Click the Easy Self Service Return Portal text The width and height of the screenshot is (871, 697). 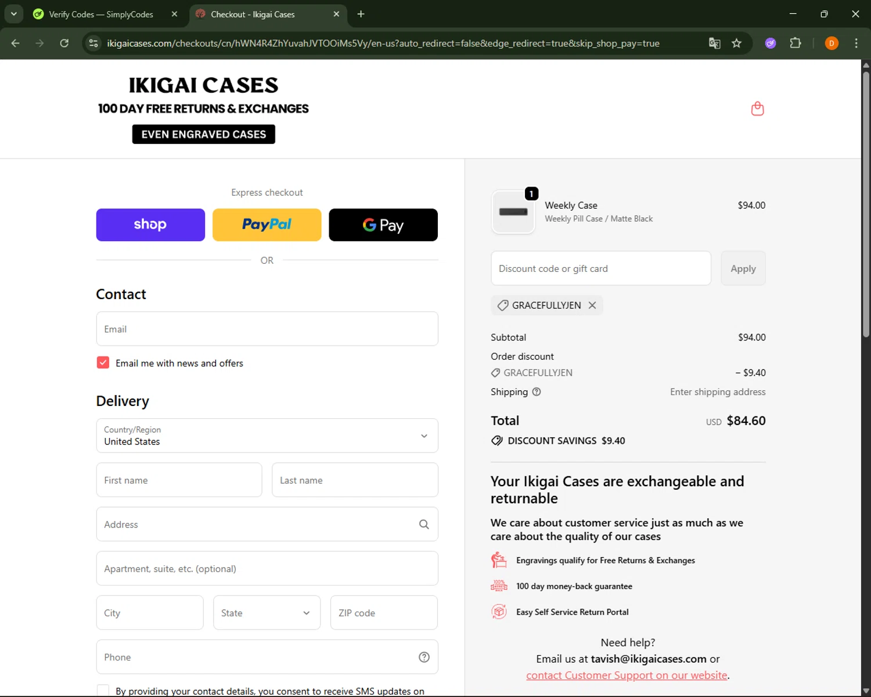[x=573, y=612]
